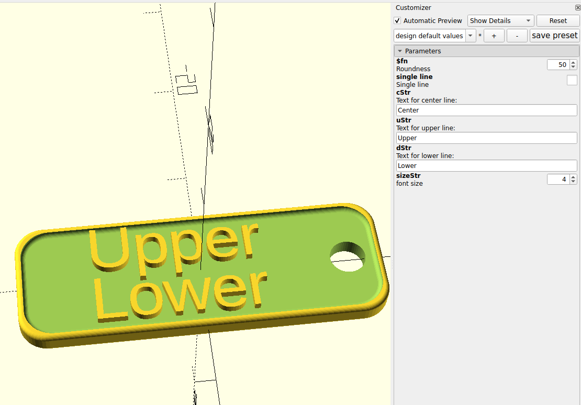Enable the single line checkbox
This screenshot has height=405, width=581.
(572, 80)
